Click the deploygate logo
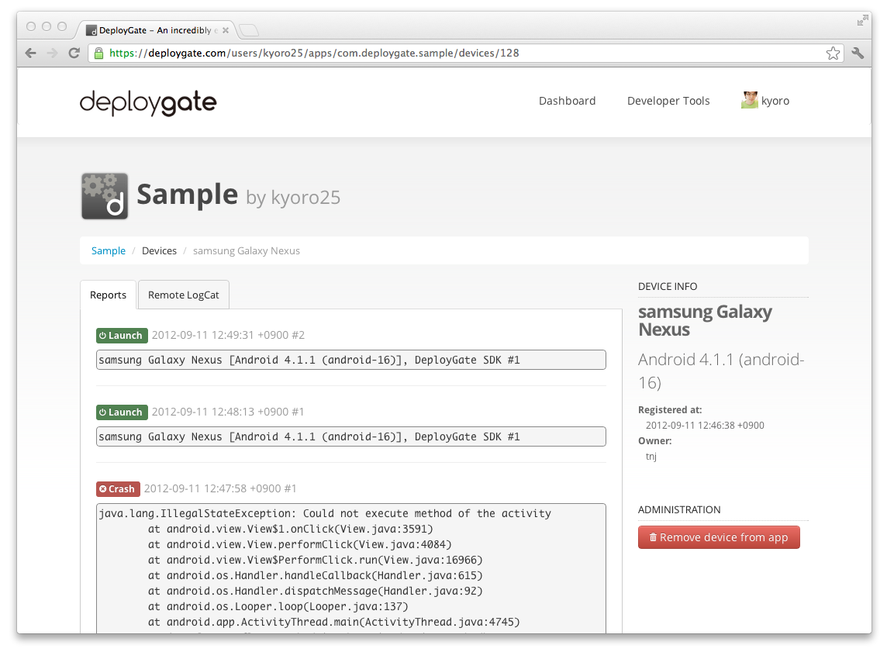The height and width of the screenshot is (652, 887). point(148,102)
